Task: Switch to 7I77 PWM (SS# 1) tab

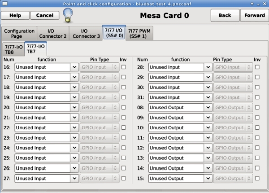Action: [x=139, y=34]
